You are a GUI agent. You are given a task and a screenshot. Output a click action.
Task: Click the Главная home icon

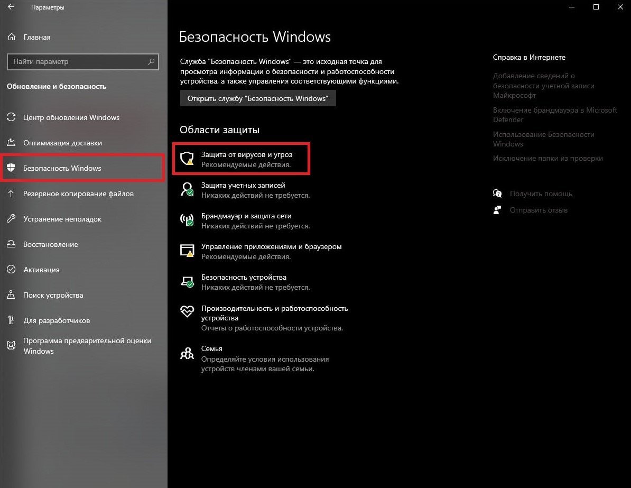[x=12, y=37]
